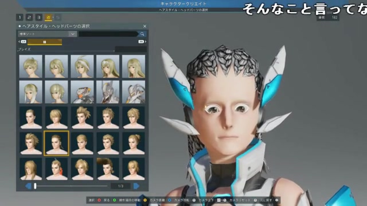Choose short cropped hair beside selected thumbnail

click(x=82, y=143)
